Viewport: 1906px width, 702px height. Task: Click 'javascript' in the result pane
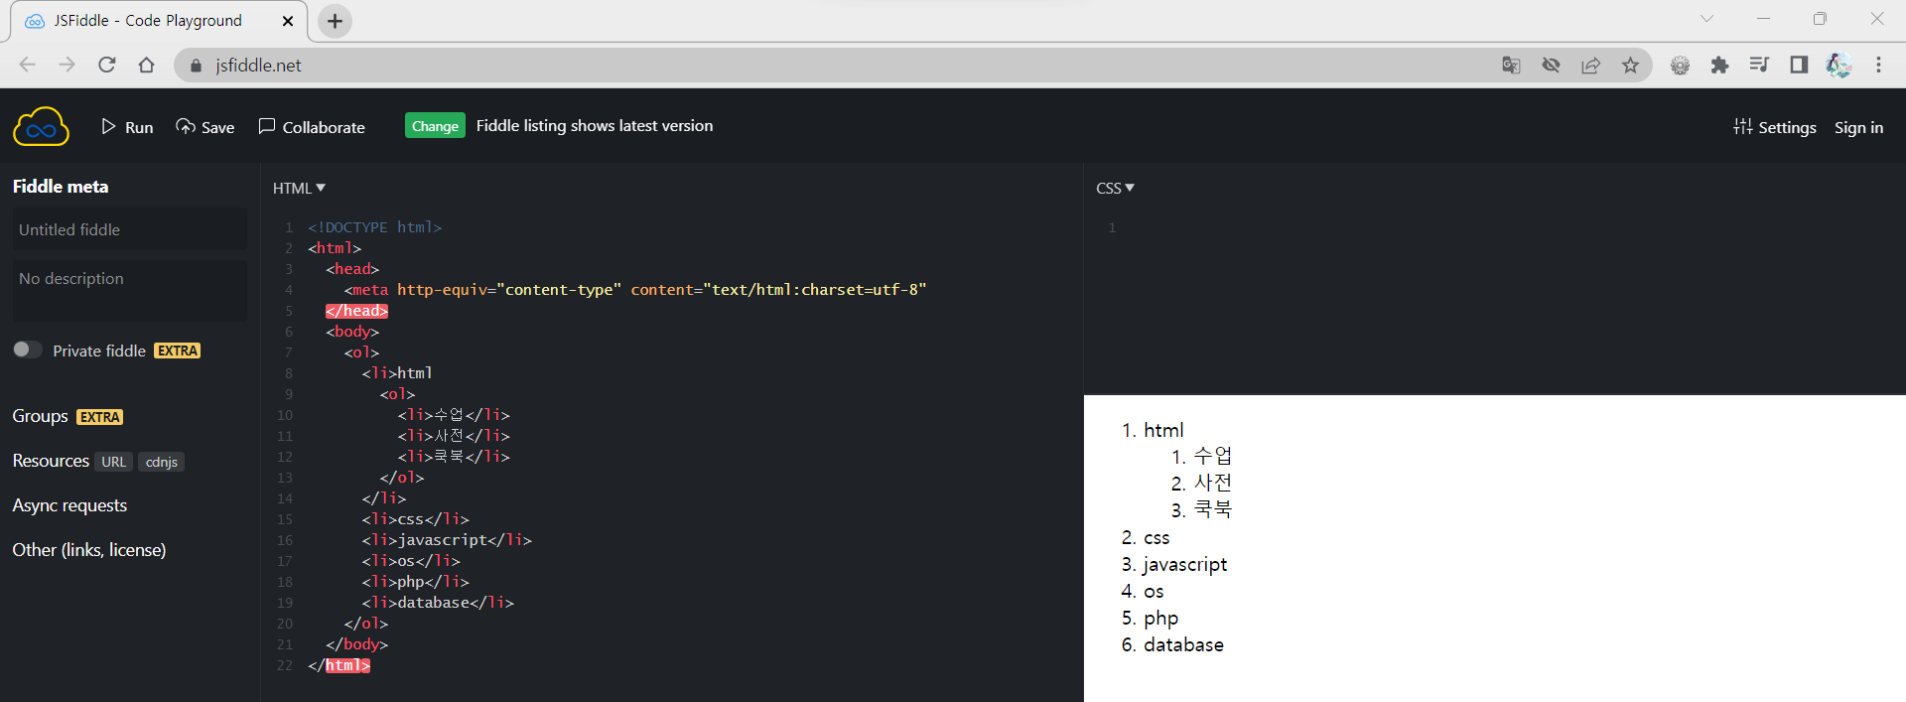pos(1185,564)
